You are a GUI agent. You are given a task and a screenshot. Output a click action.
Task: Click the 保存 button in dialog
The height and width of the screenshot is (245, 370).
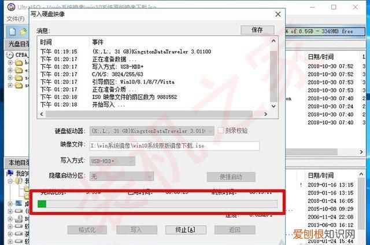point(257,30)
